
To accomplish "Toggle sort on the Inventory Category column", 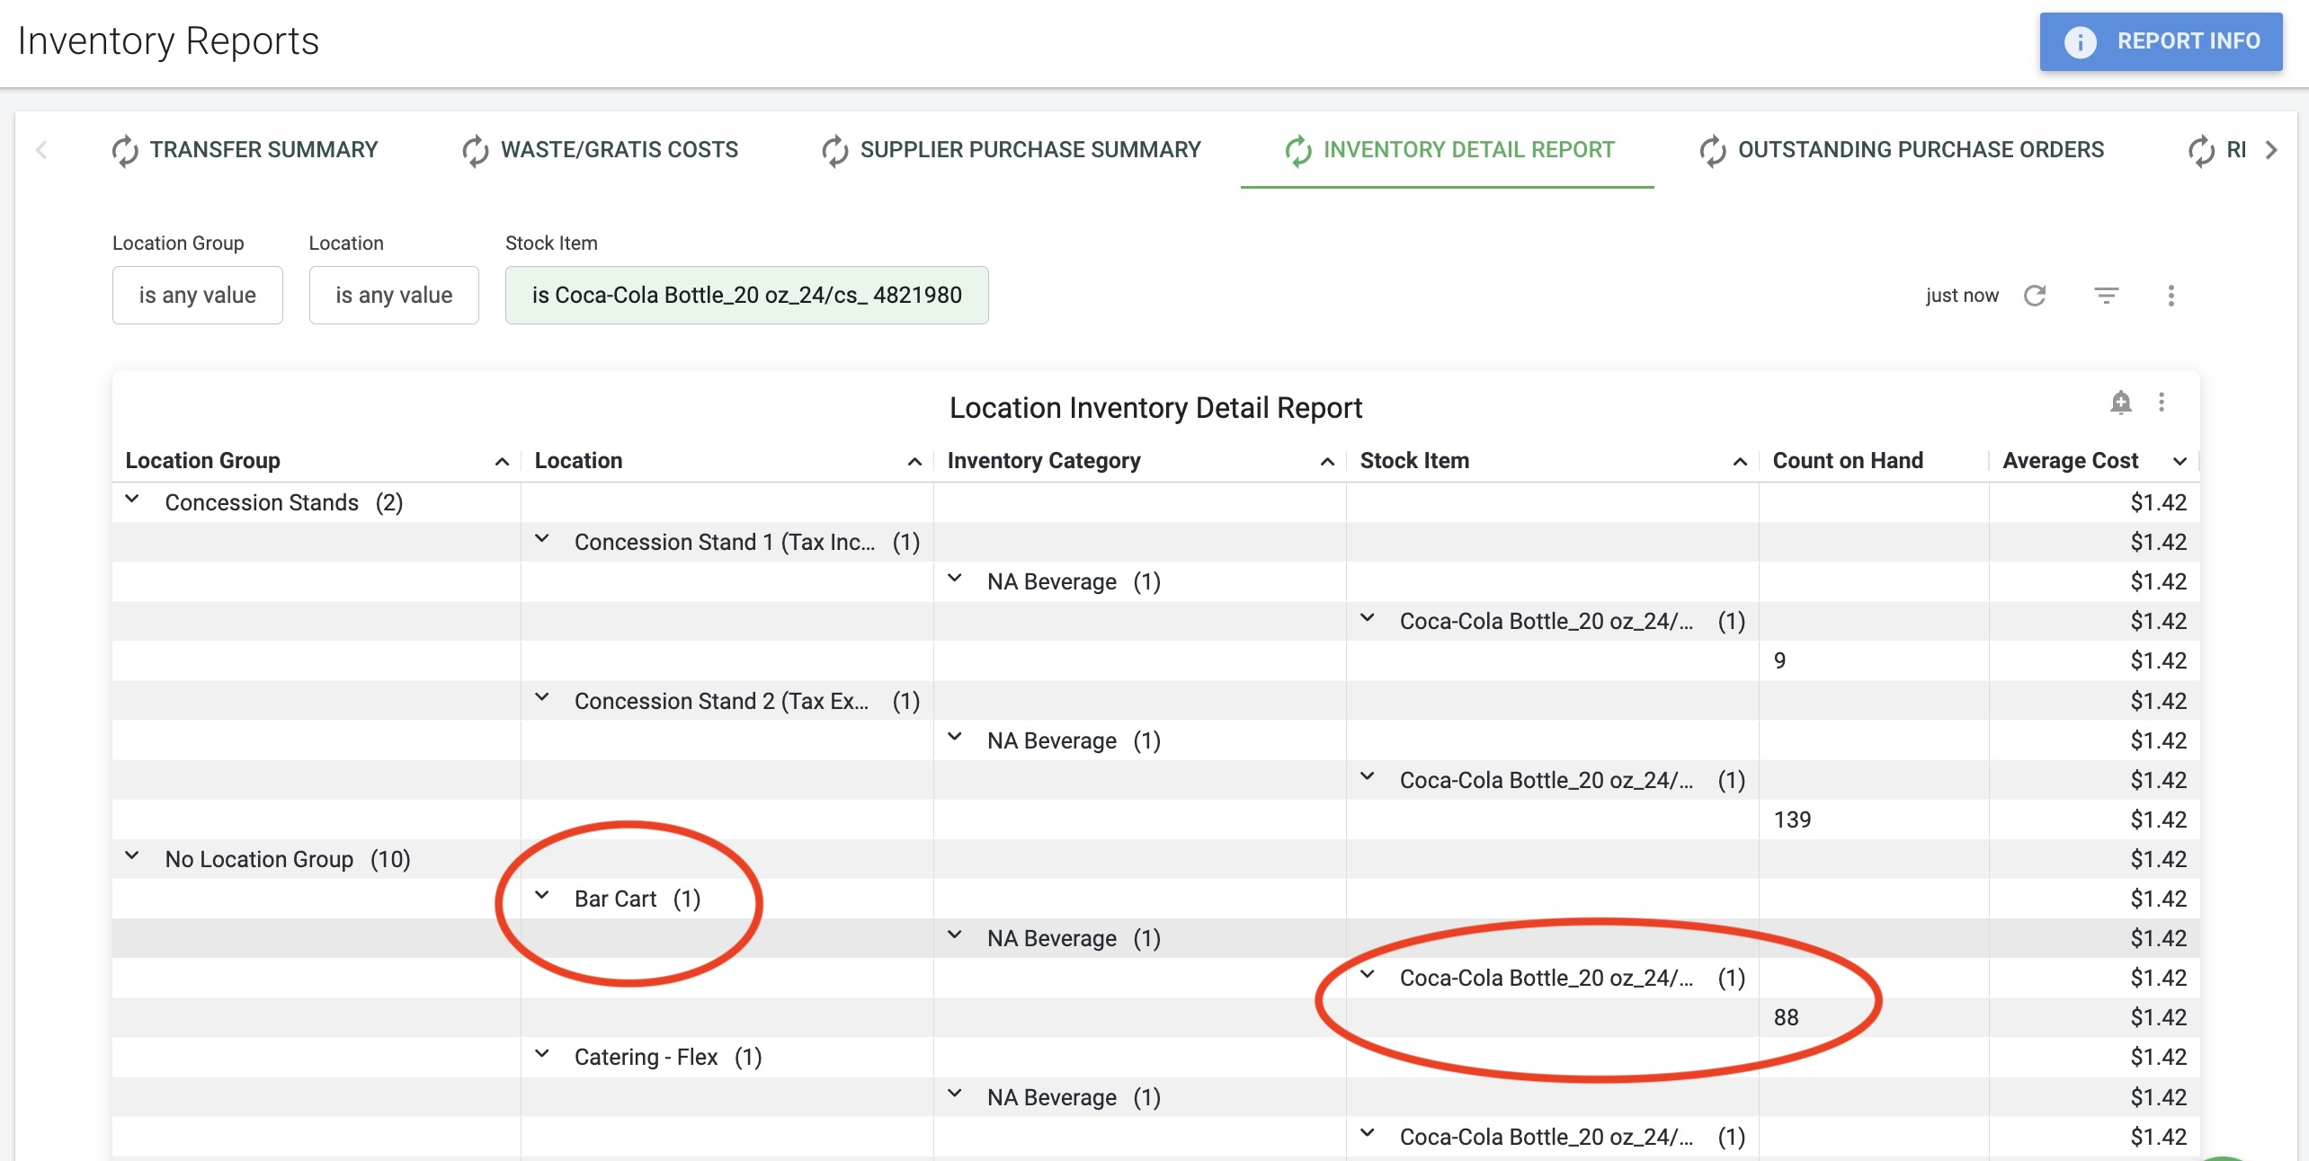I will point(1328,461).
